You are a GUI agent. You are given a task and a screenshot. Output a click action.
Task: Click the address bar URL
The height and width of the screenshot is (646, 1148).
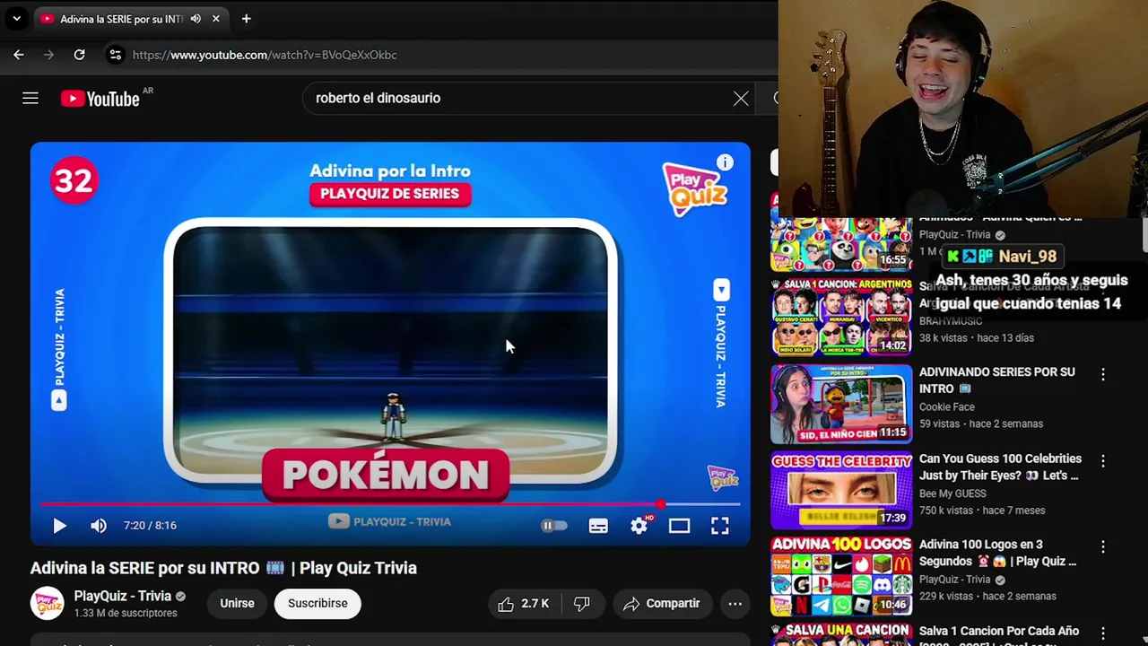pos(265,55)
